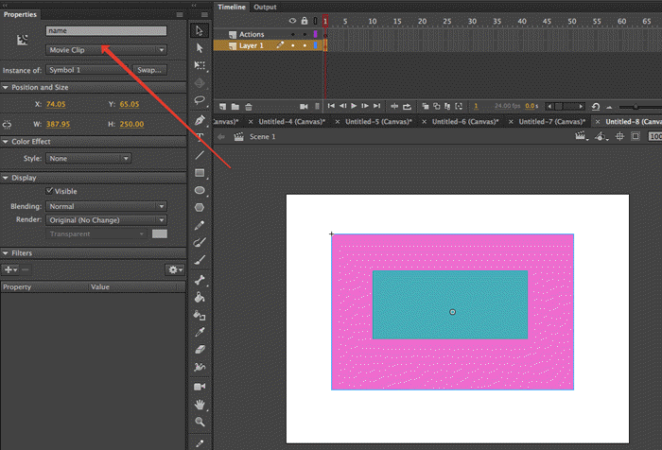
Task: Activate the Hand tool
Action: coord(200,405)
